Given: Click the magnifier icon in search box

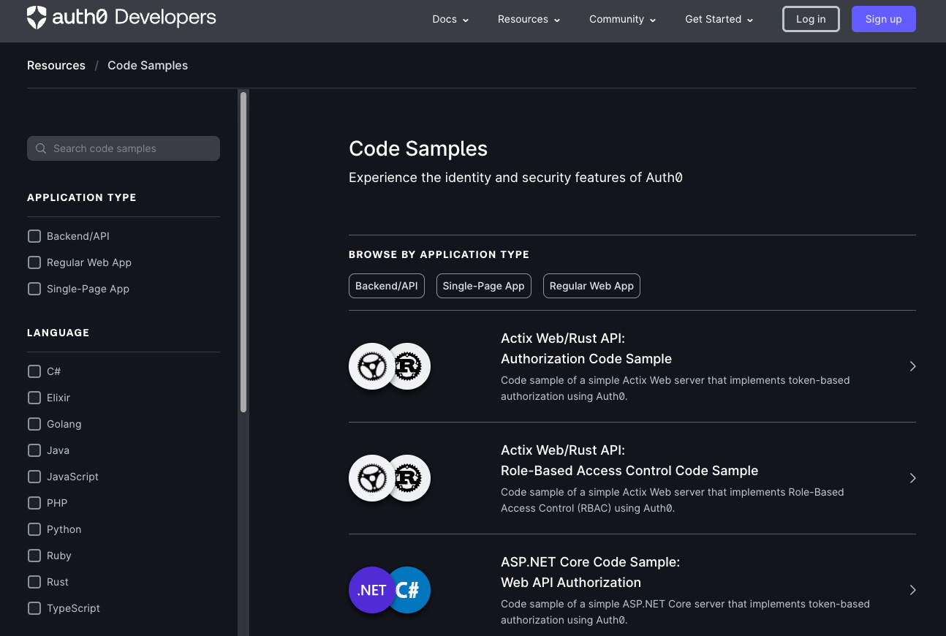Looking at the screenshot, I should [x=41, y=148].
